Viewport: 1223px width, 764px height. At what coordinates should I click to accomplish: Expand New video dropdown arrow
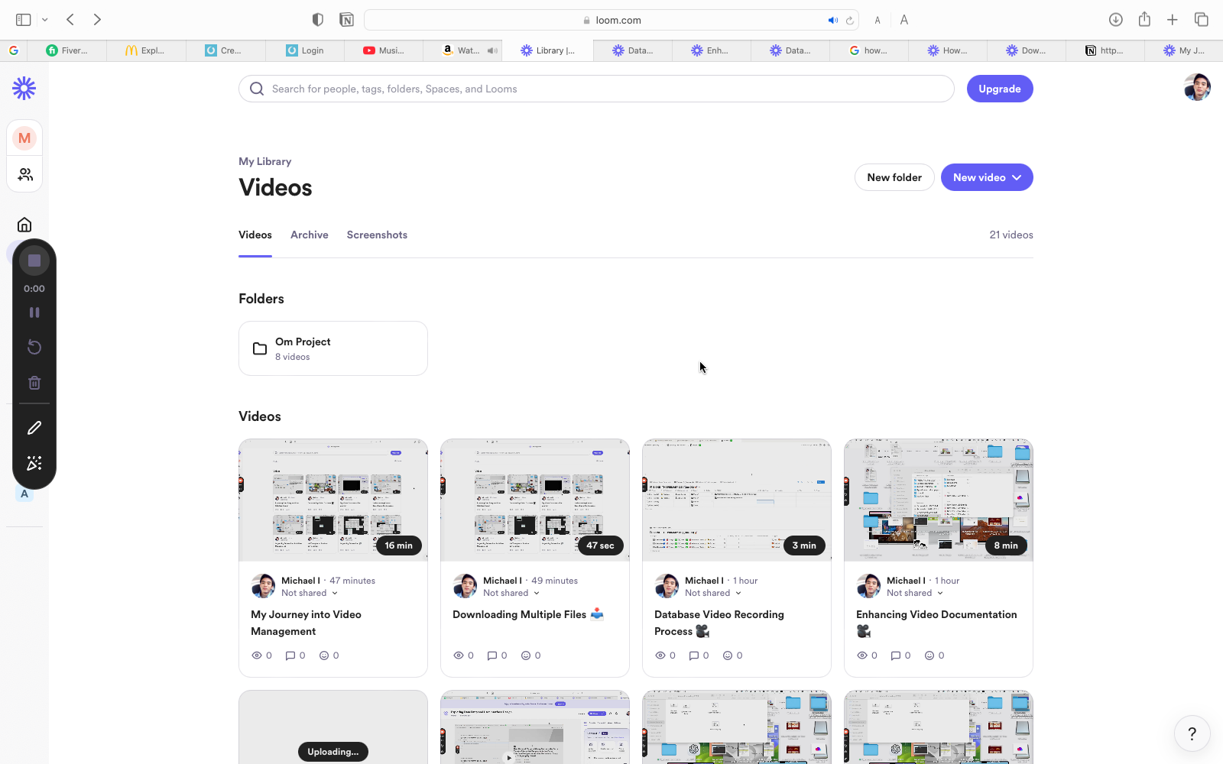pyautogui.click(x=1017, y=177)
